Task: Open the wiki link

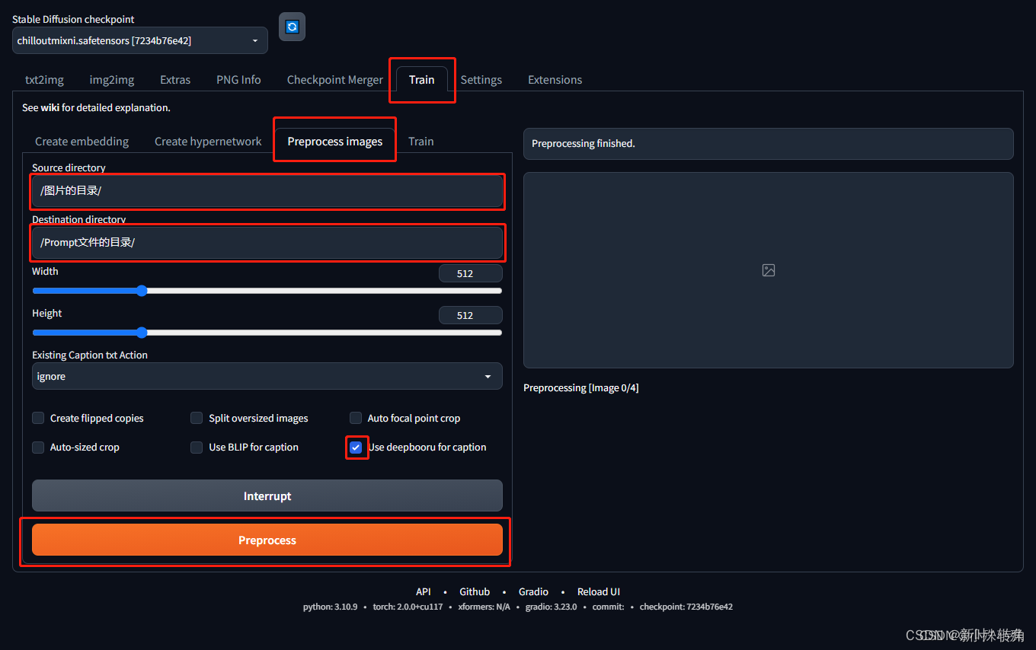Action: click(x=50, y=107)
